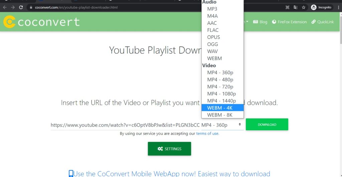Choose MP4 - 1080p video option
The image size is (342, 177).
point(222,94)
